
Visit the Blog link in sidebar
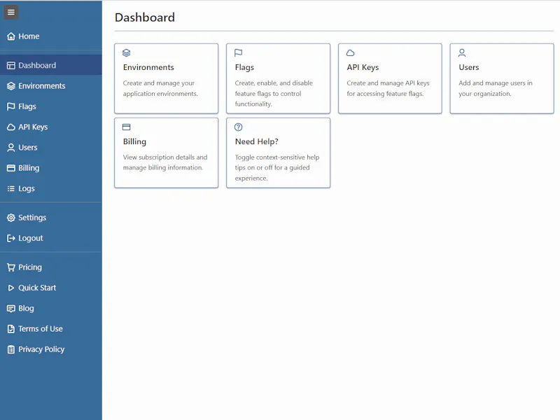(50, 309)
